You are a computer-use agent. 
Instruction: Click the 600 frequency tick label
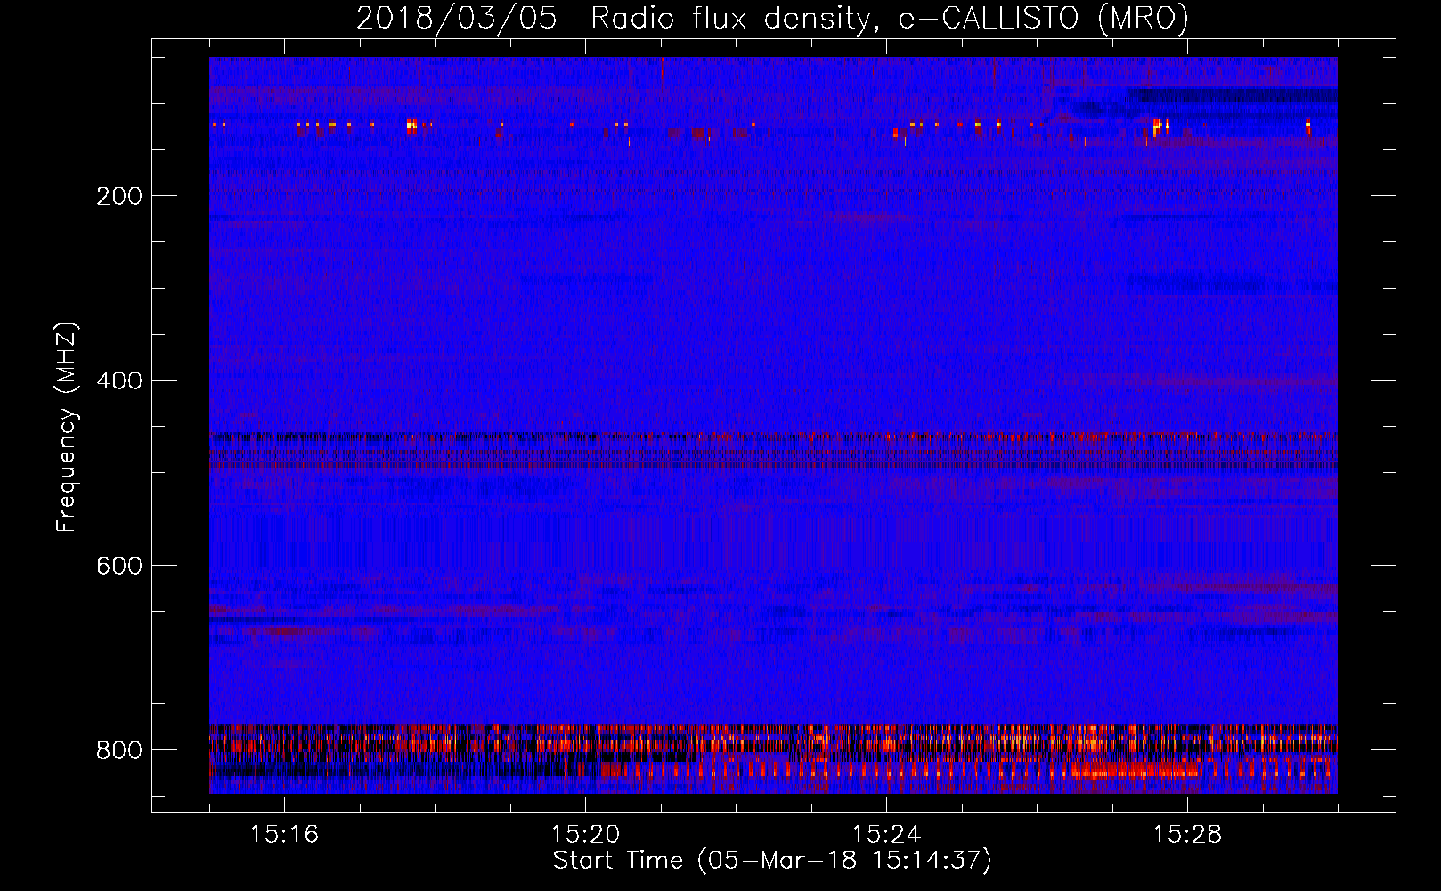119,567
